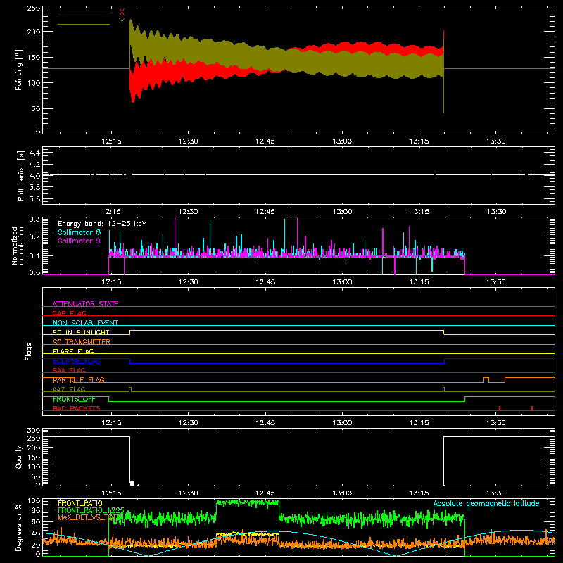Select the yellow FRONT_RATIO legend entry
The image size is (563, 563).
(80, 503)
